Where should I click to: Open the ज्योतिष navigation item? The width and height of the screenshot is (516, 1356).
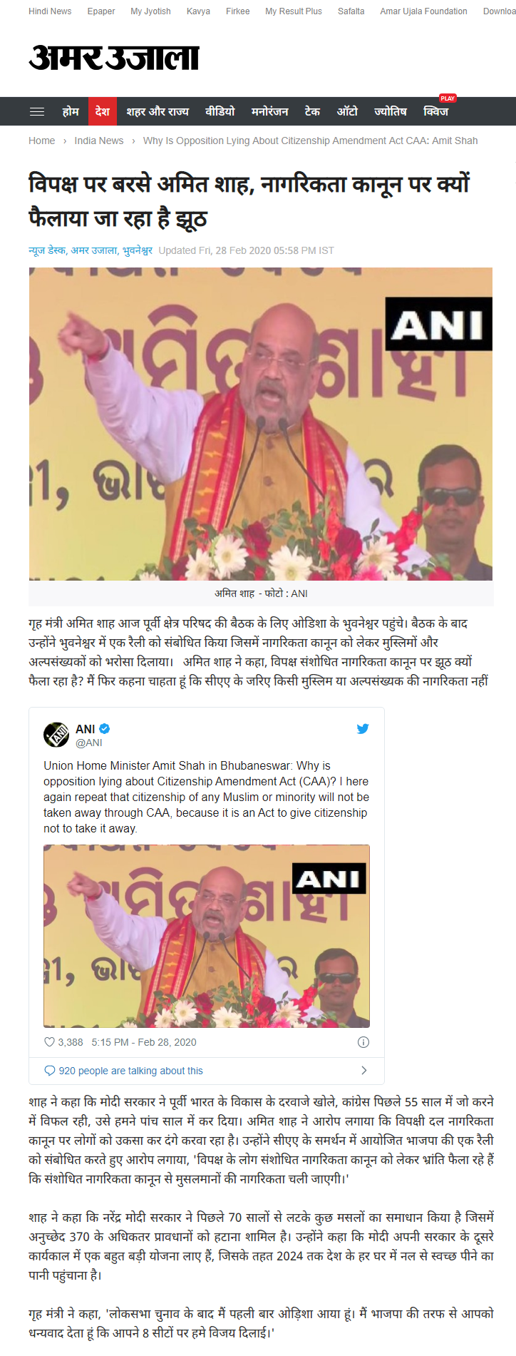391,111
